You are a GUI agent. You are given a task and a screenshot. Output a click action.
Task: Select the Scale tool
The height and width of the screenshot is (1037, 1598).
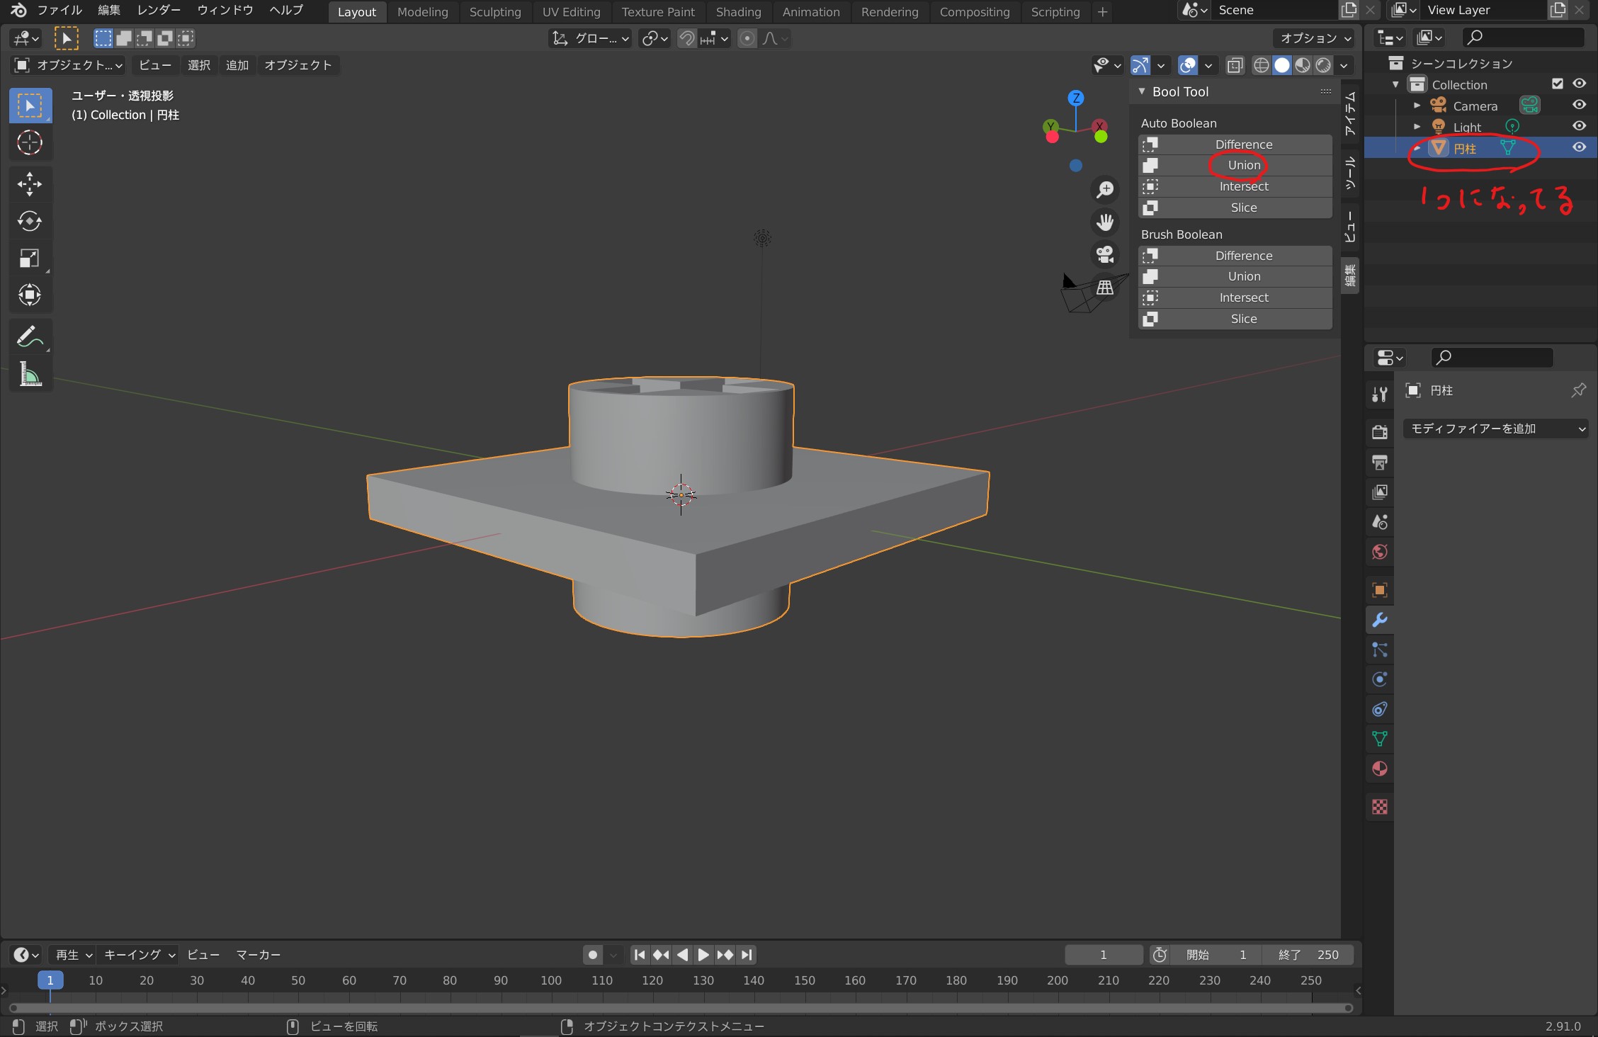pyautogui.click(x=29, y=258)
